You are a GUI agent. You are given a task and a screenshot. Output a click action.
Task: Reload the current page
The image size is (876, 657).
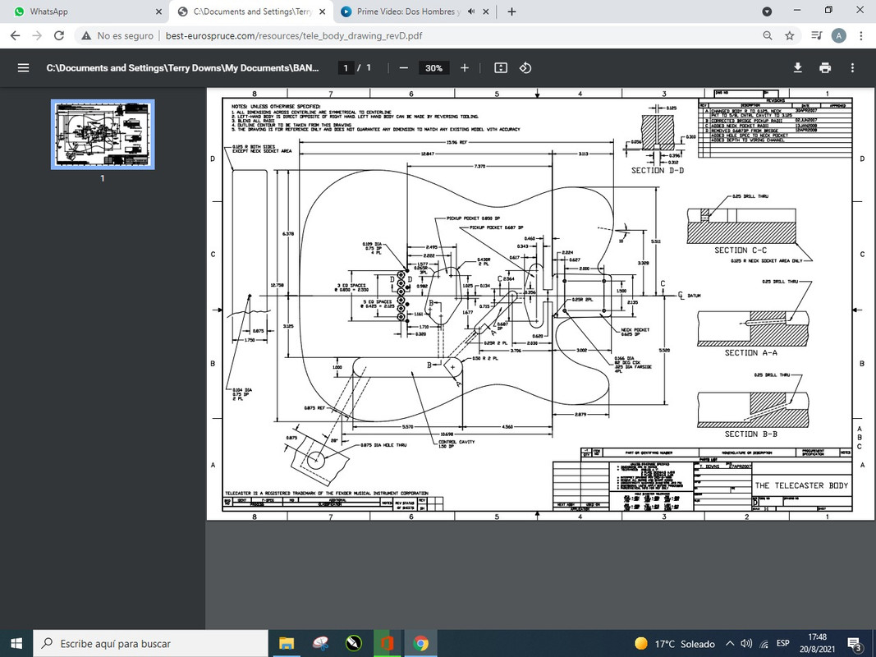click(x=59, y=35)
